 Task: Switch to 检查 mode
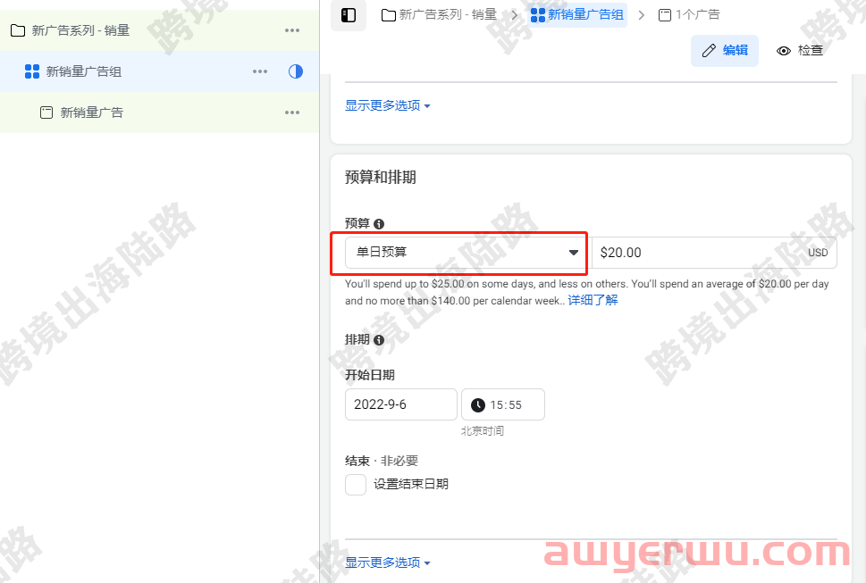click(800, 51)
